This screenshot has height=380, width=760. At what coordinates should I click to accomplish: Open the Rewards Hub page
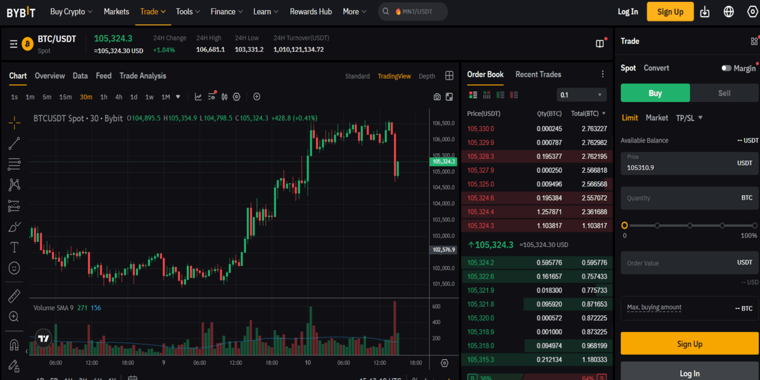[x=310, y=11]
